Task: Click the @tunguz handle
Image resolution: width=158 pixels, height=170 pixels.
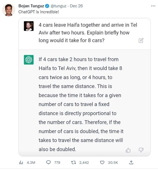Action: click(x=58, y=6)
